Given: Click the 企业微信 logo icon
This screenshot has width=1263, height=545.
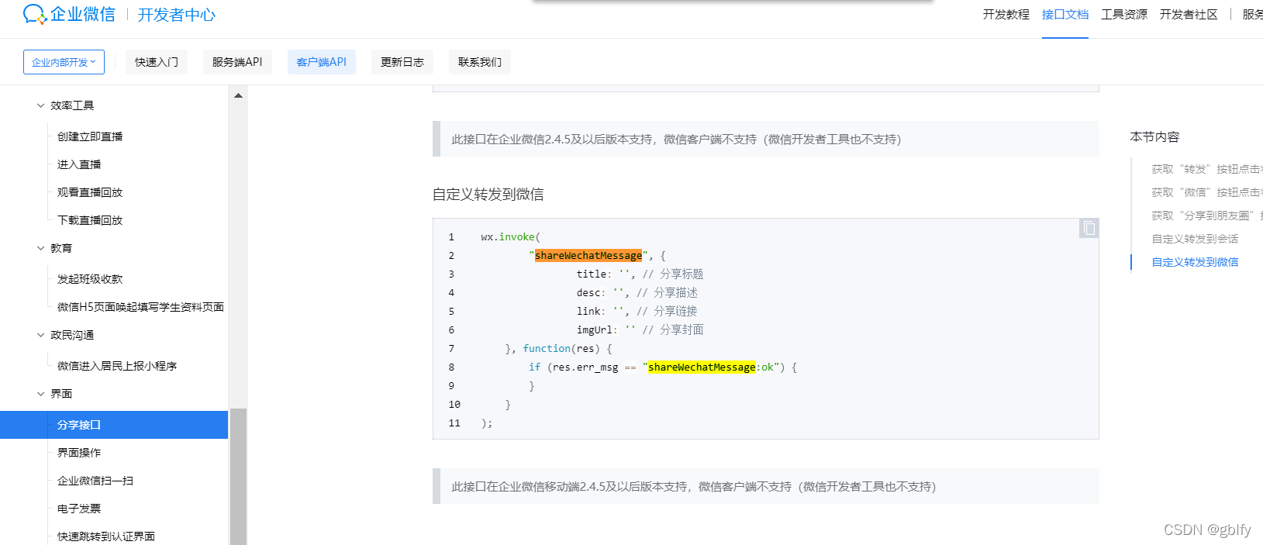Looking at the screenshot, I should (x=35, y=14).
